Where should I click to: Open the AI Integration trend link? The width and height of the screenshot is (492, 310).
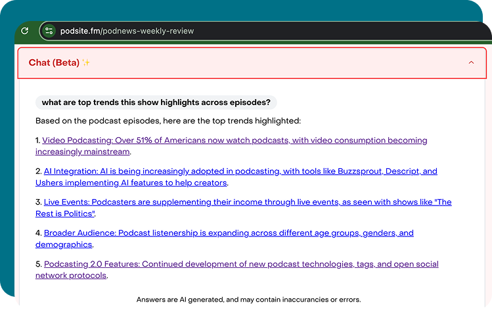(236, 177)
